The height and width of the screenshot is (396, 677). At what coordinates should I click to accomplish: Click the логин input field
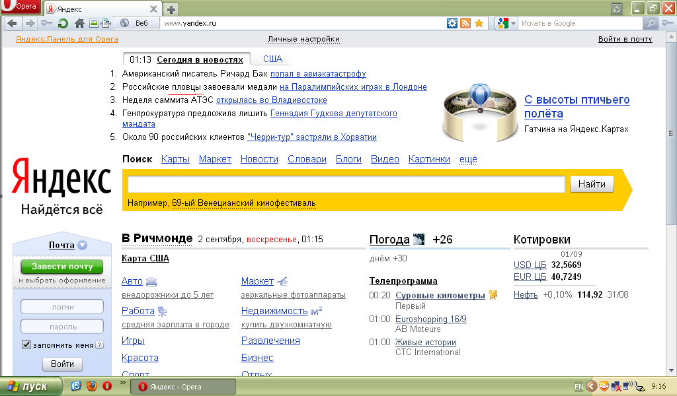[62, 307]
